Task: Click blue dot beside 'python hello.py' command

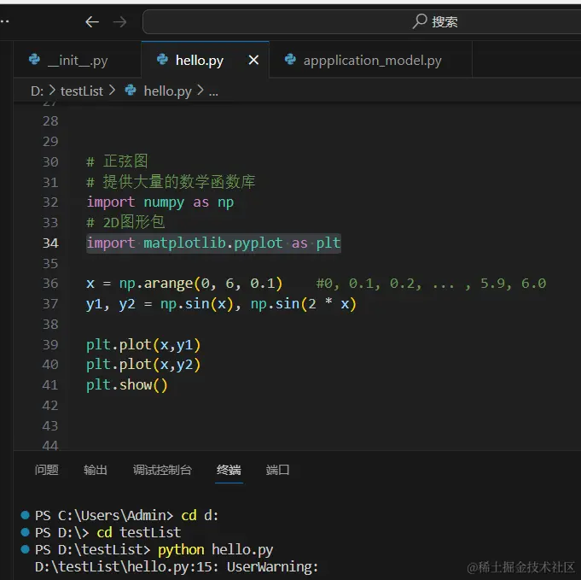Action: point(26,549)
